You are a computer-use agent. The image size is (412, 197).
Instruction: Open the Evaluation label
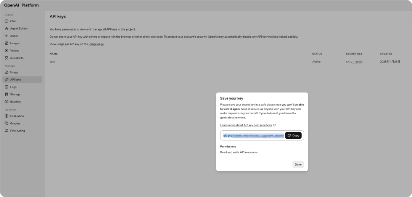17,116
